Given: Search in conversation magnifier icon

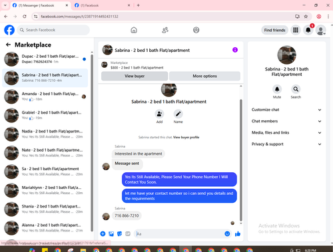Looking at the screenshot, I should point(296,89).
